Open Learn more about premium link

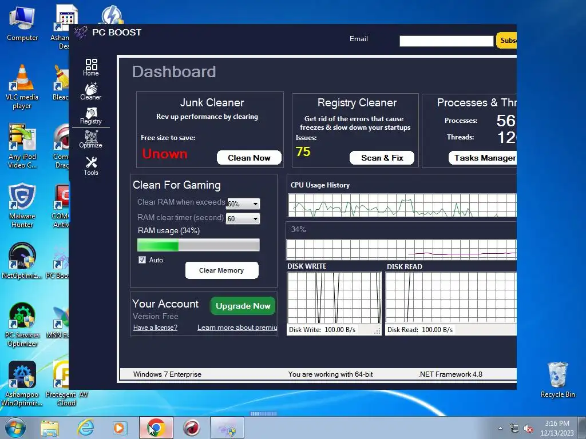coord(237,328)
